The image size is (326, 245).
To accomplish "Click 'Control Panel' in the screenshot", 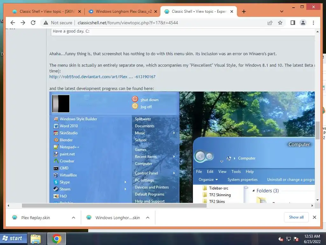I will pos(146,173).
